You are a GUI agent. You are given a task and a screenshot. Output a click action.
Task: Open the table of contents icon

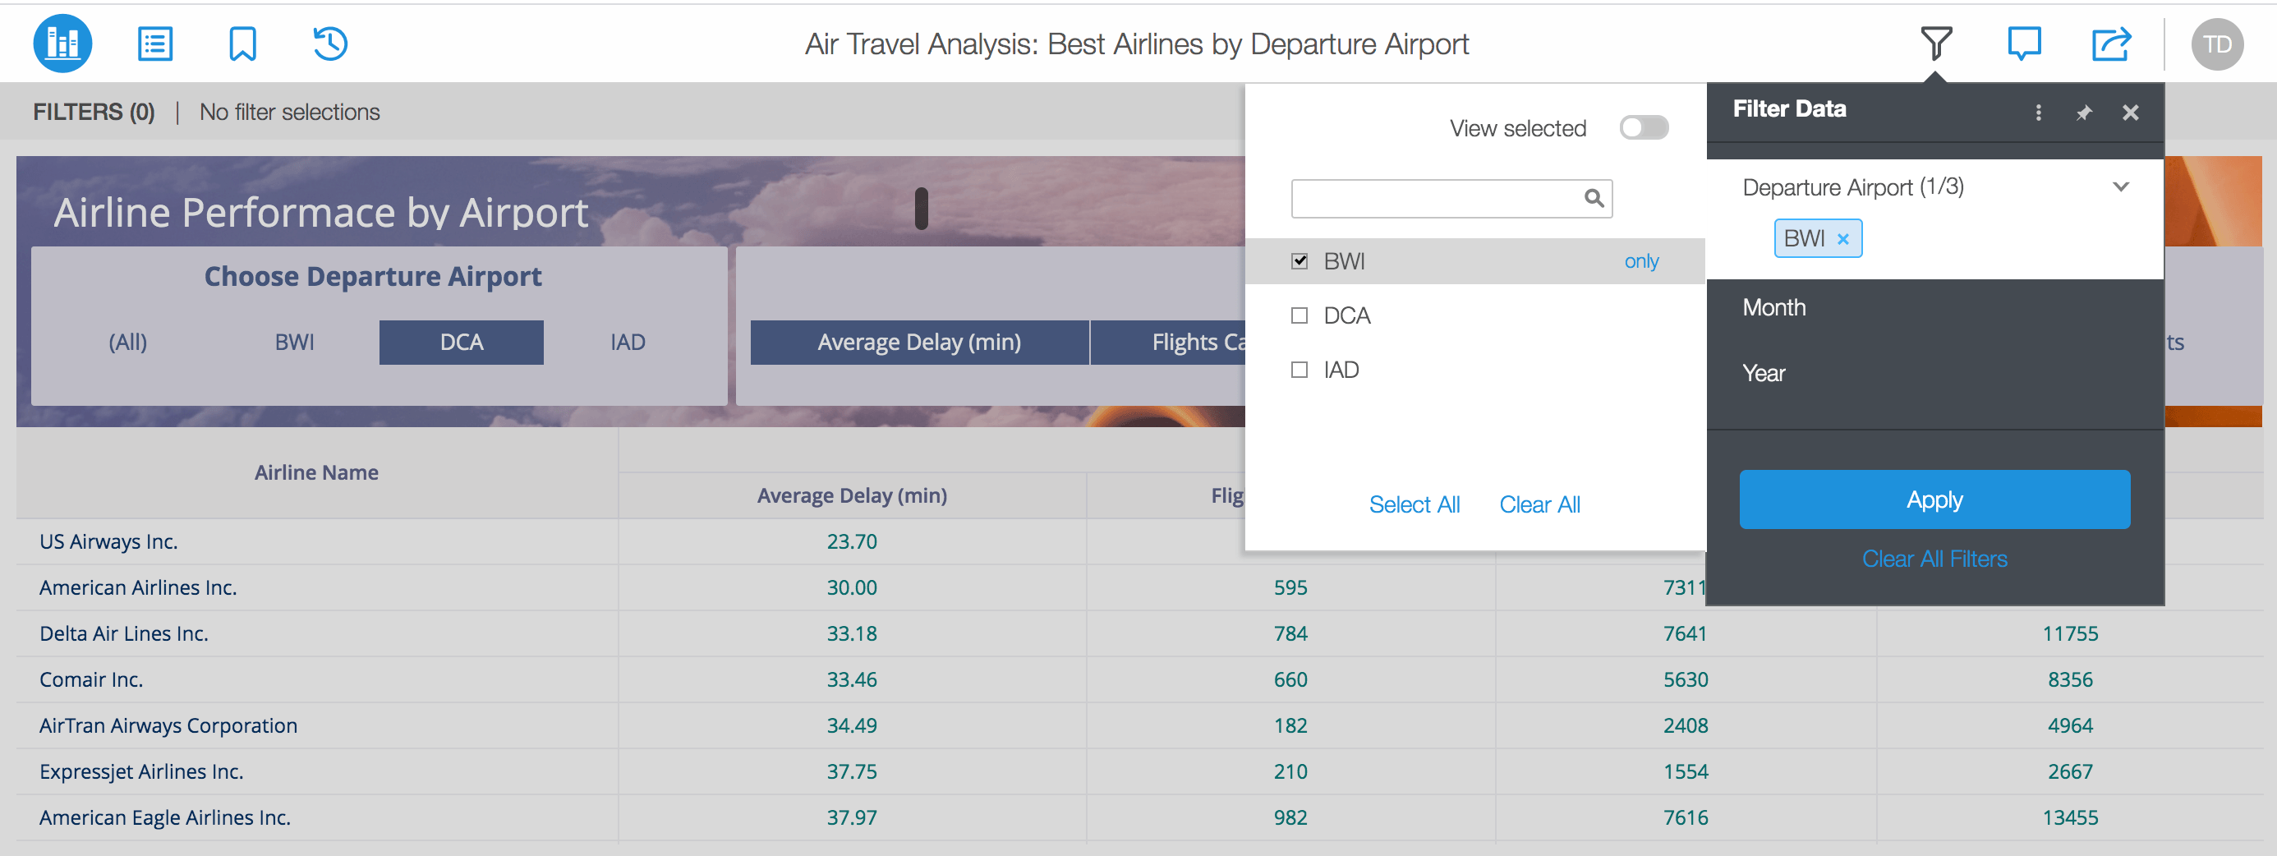(154, 44)
